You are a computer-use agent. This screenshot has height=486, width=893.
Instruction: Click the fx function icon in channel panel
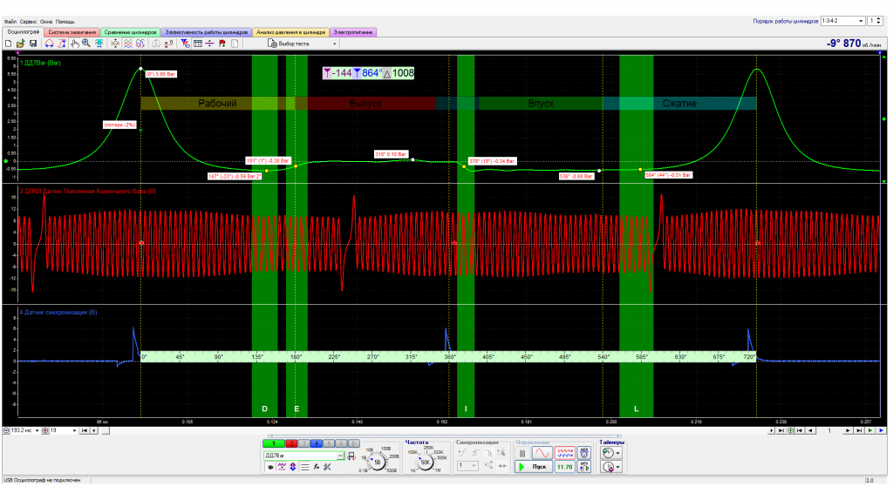[x=316, y=467]
